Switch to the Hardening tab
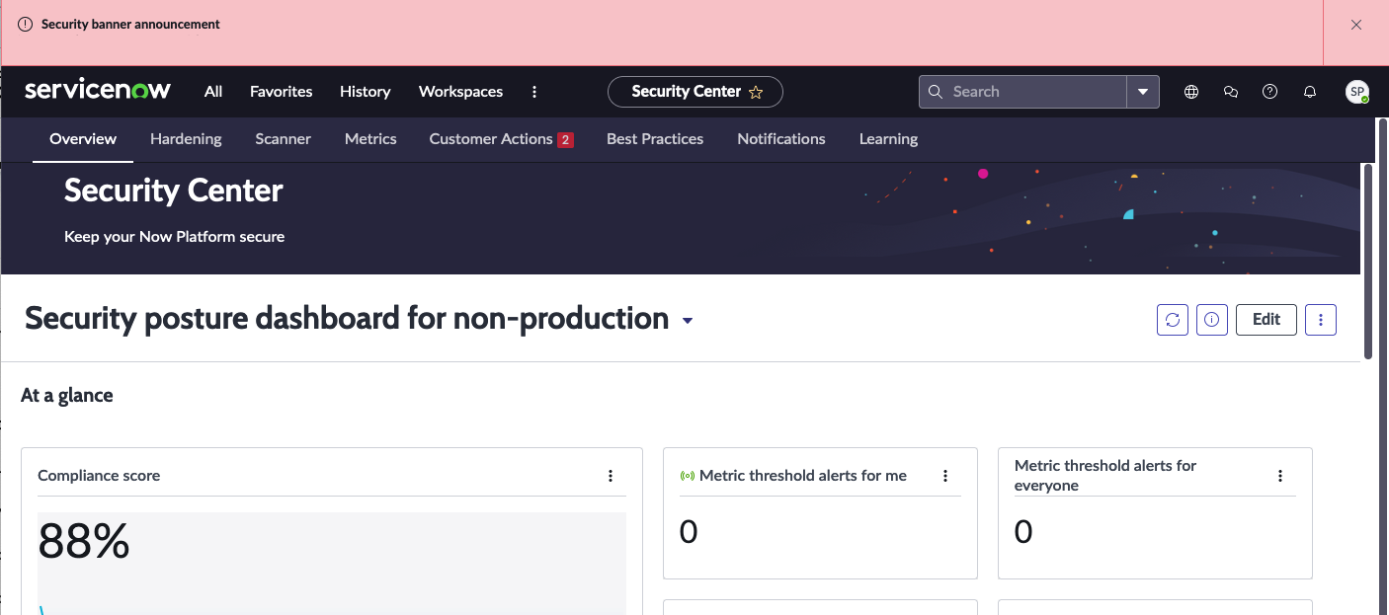 [186, 139]
